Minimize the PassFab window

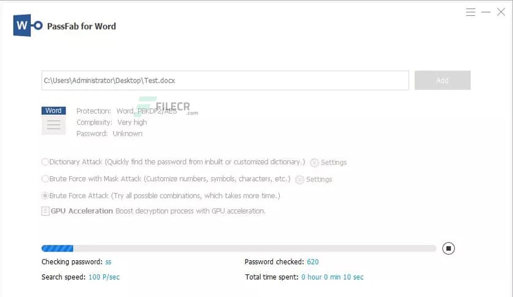click(486, 12)
